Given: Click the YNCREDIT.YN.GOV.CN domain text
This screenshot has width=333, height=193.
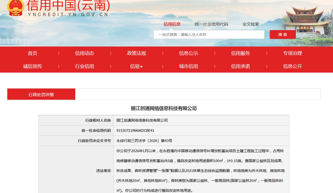Looking at the screenshot, I should point(68,15).
